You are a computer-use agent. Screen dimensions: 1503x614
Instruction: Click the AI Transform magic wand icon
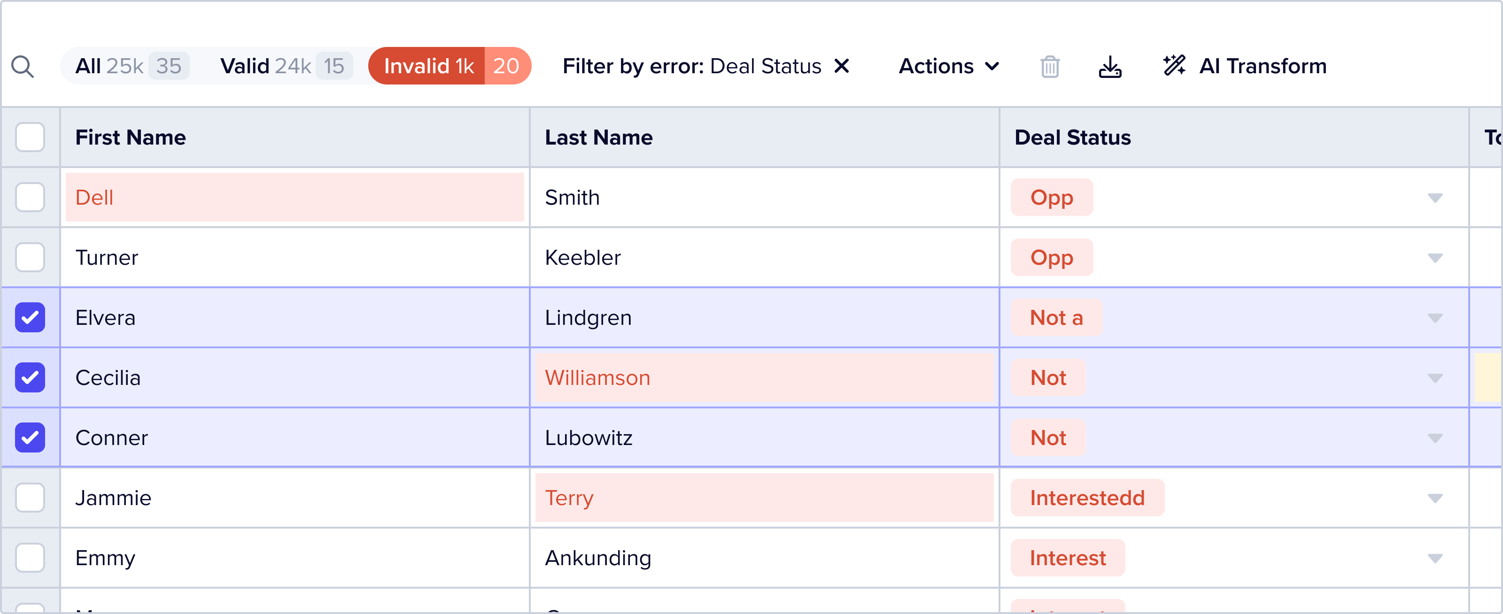[x=1174, y=66]
